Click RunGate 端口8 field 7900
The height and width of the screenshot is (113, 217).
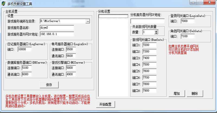click(x=149, y=91)
